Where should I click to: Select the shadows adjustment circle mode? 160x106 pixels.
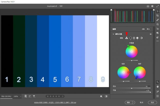pos(130,38)
